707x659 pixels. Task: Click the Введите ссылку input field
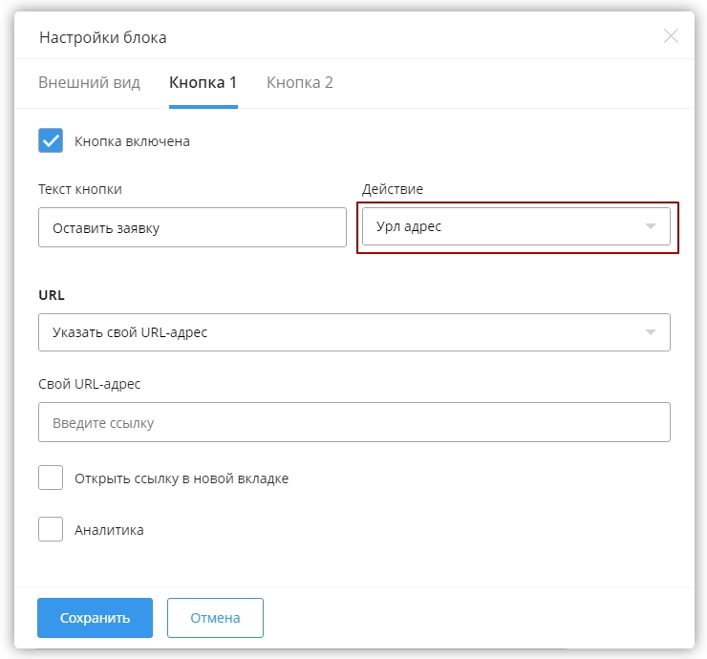353,422
